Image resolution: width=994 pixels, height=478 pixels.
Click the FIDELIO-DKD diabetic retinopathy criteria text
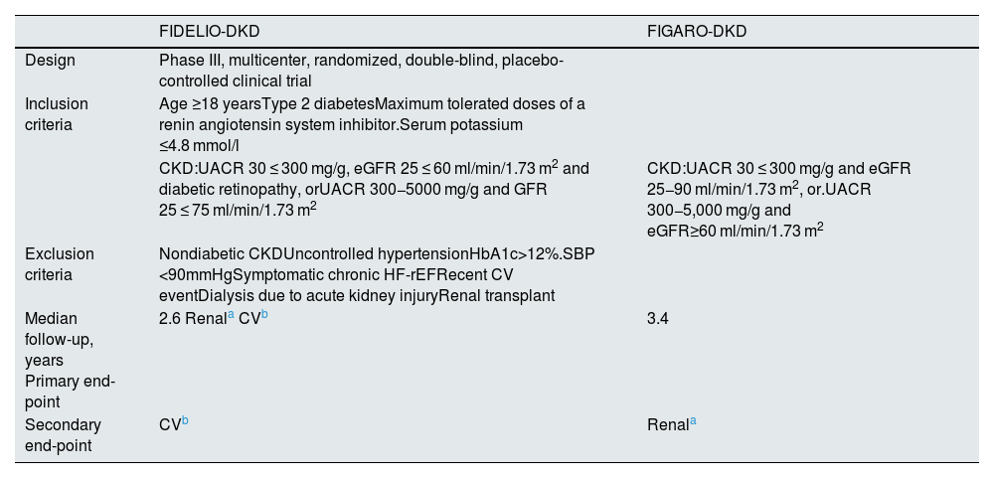[x=374, y=189]
